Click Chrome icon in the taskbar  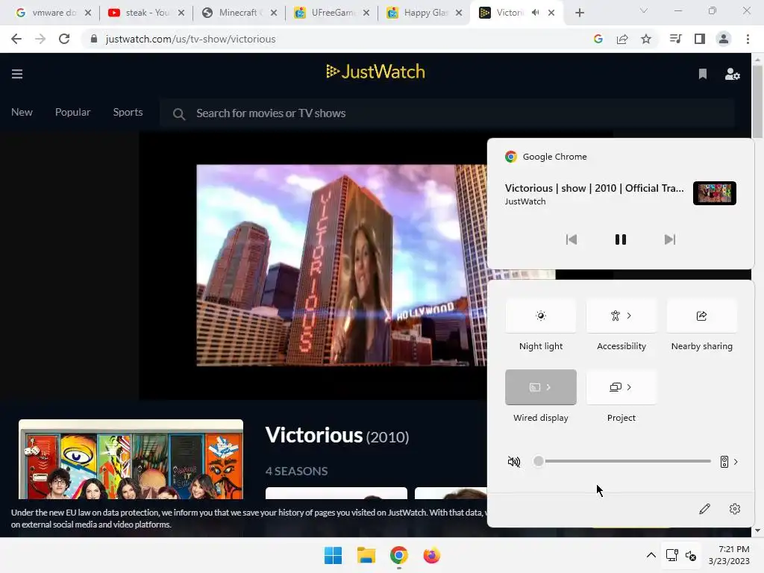point(398,555)
